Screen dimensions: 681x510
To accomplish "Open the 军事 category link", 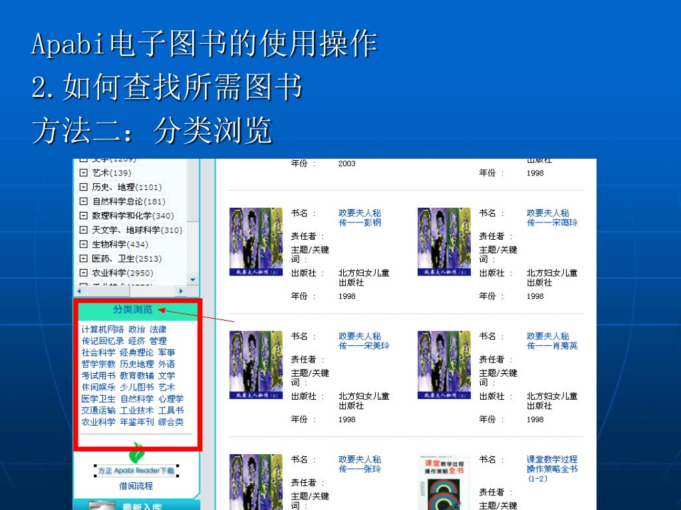I will click(x=167, y=353).
